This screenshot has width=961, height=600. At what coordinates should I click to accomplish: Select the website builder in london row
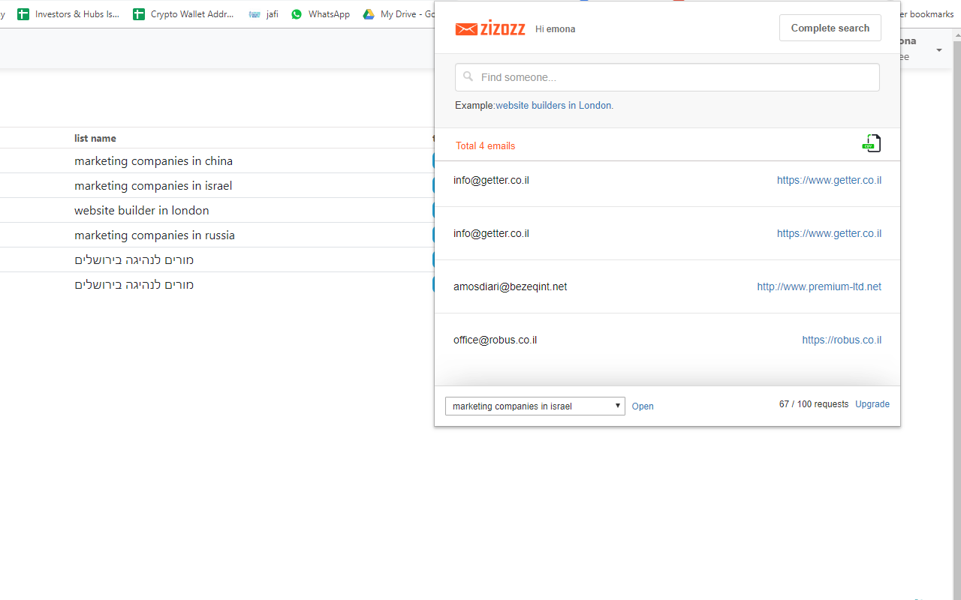pyautogui.click(x=217, y=210)
